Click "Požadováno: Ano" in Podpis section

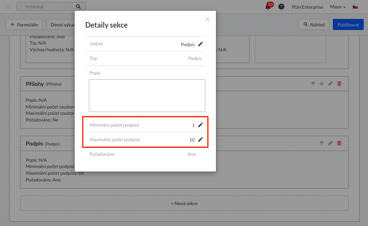pos(43,180)
